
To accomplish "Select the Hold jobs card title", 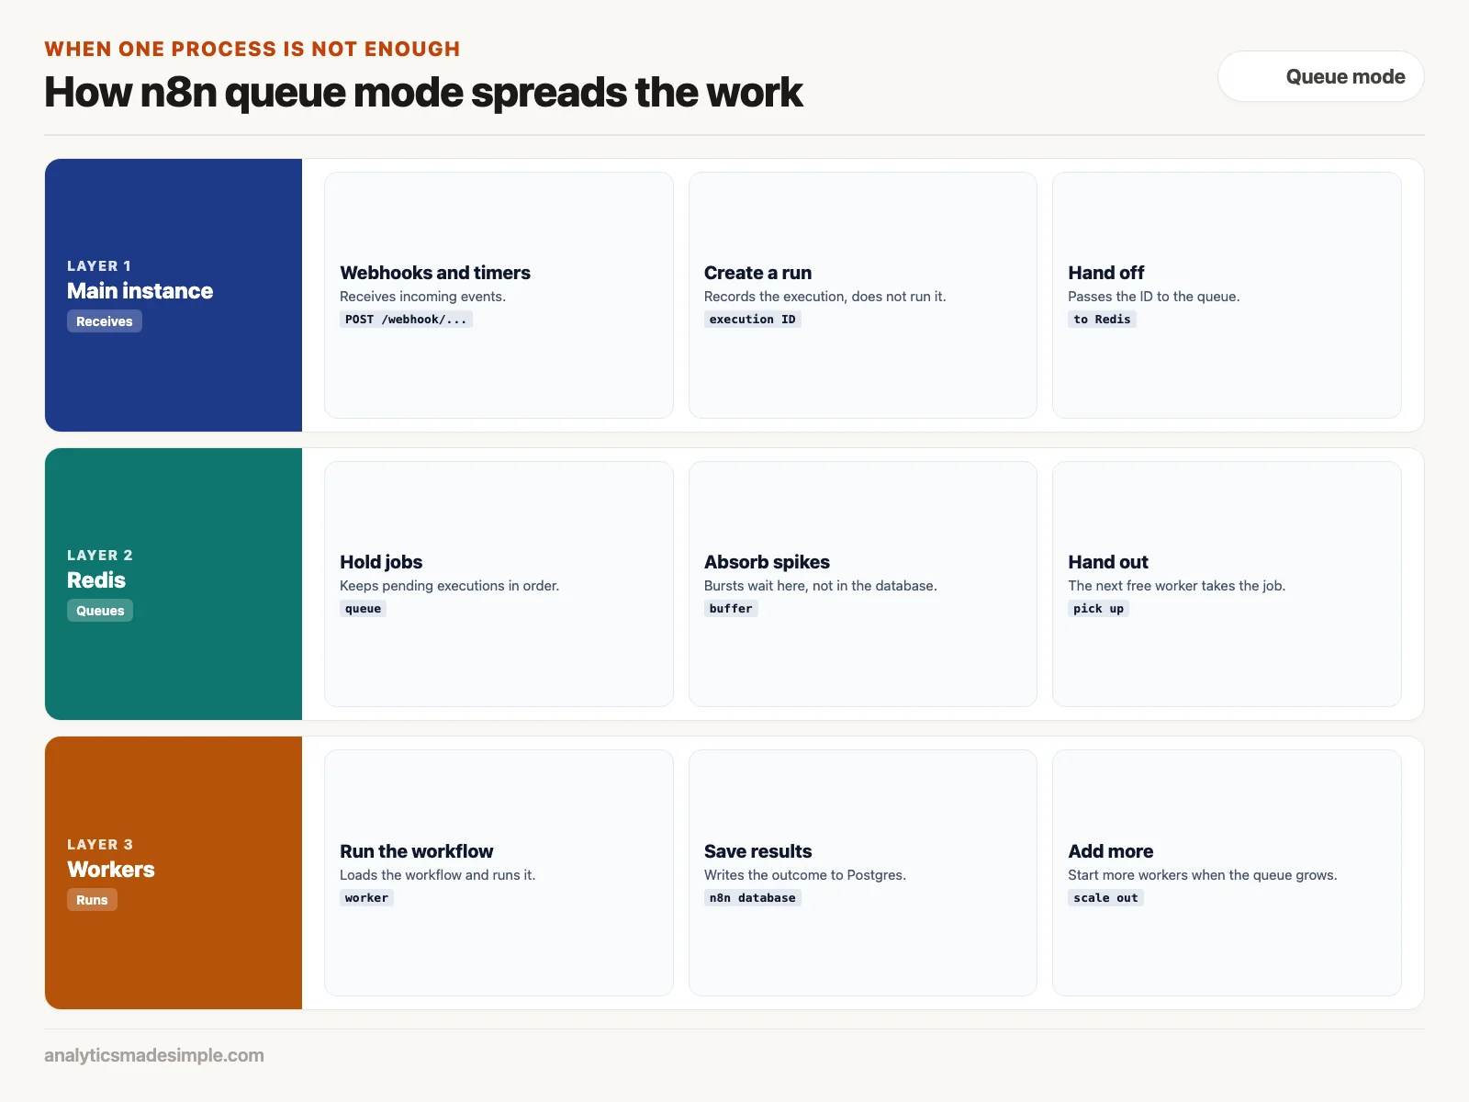I will [x=381, y=562].
